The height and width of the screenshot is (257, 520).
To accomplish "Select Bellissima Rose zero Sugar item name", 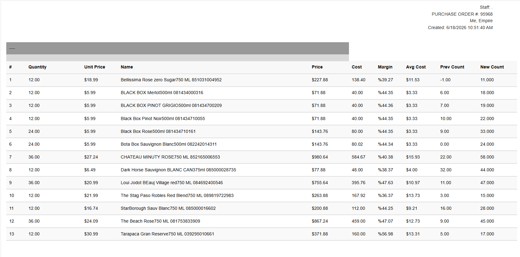I will pos(171,80).
